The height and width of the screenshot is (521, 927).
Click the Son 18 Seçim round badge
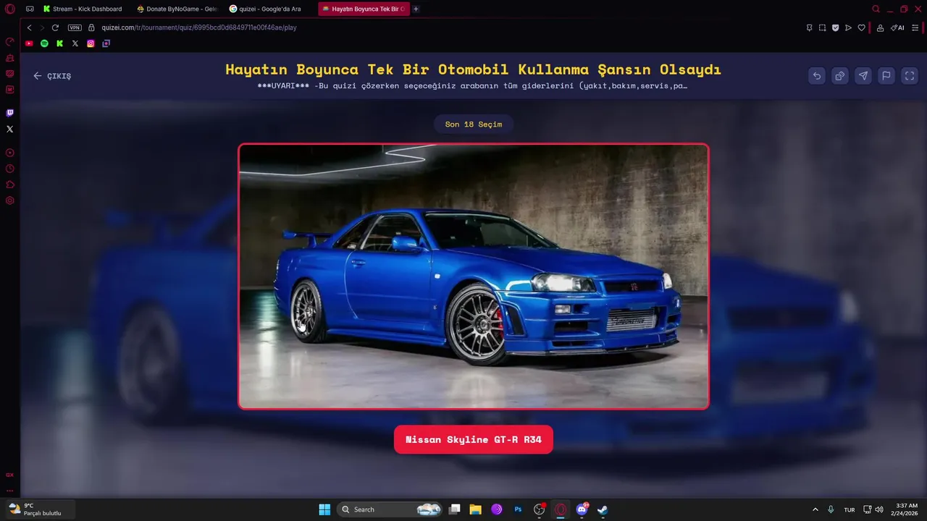(x=474, y=124)
